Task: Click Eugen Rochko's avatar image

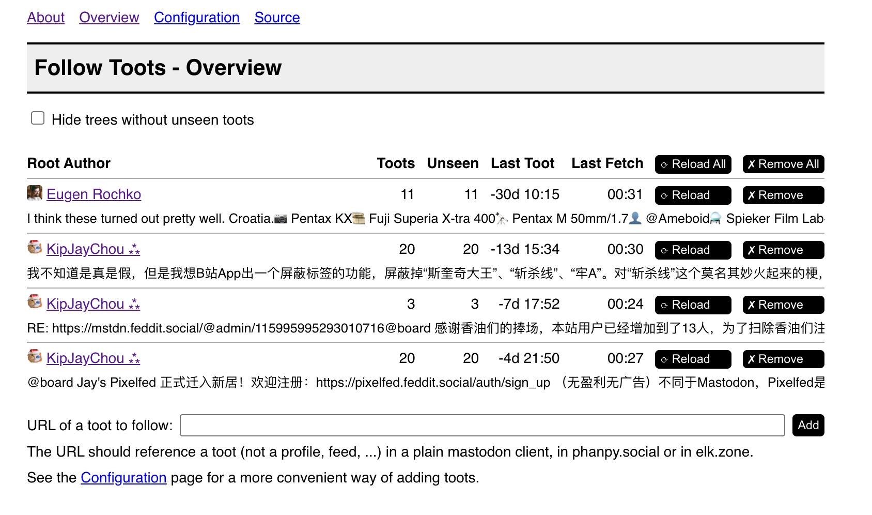Action: [x=35, y=193]
